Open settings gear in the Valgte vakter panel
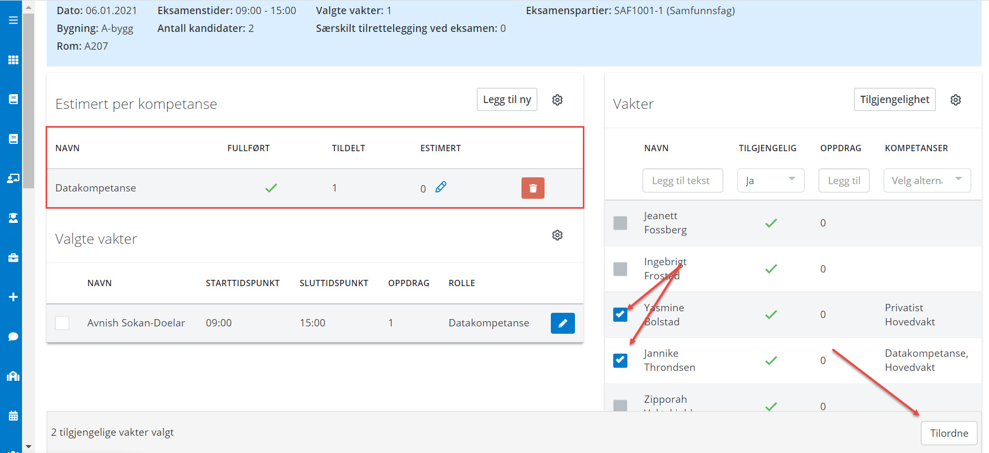The height and width of the screenshot is (453, 989). [x=557, y=235]
